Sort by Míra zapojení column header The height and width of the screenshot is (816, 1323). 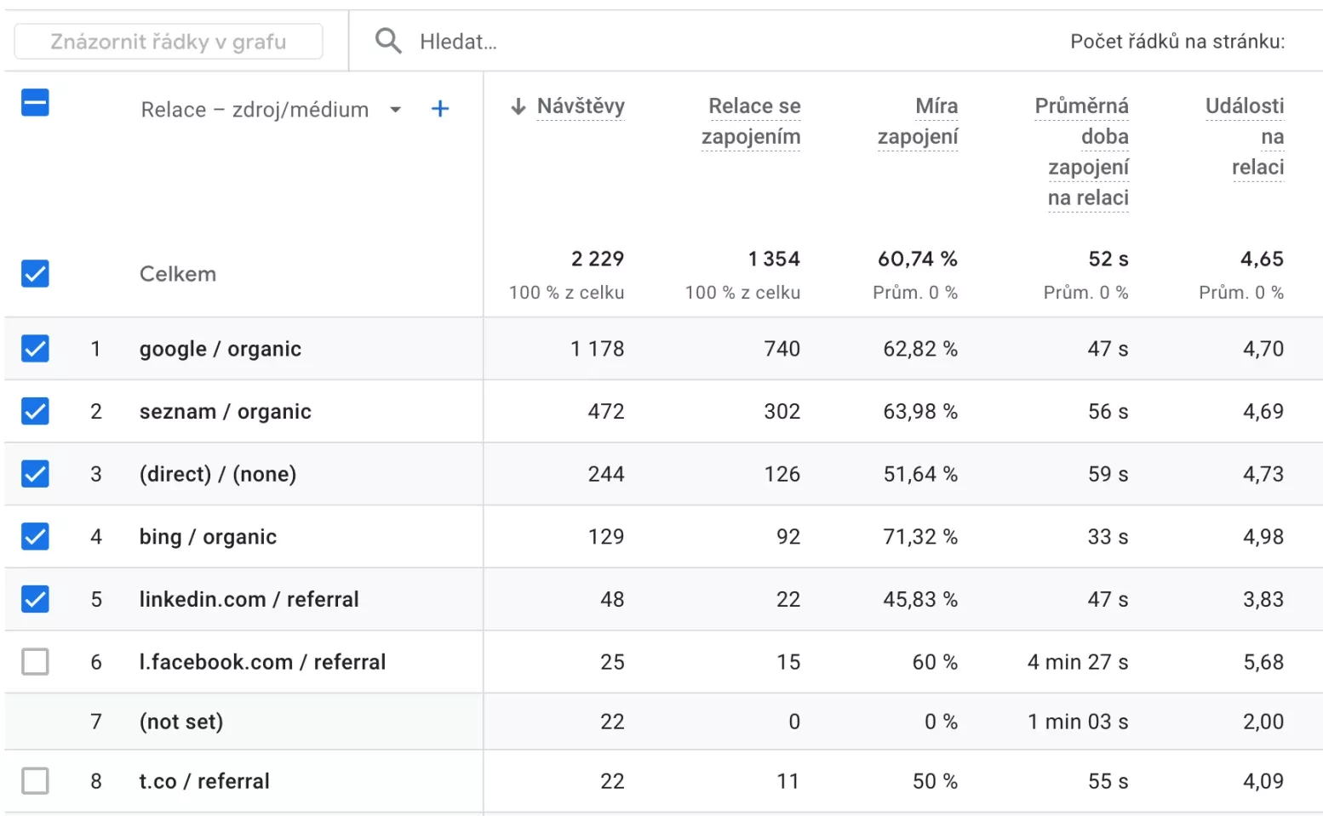918,122
